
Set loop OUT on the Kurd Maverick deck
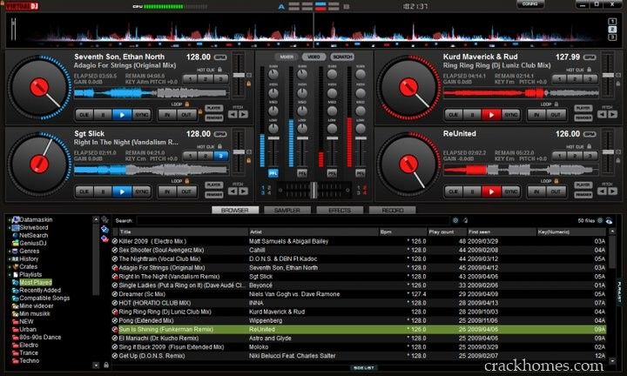pos(556,115)
